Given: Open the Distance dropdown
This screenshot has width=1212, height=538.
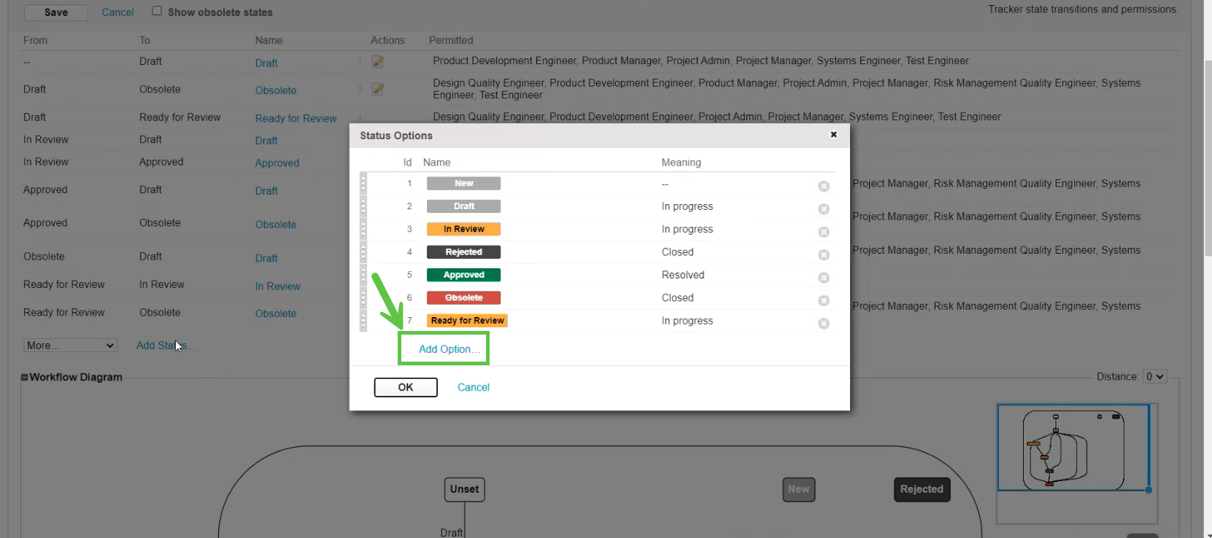Looking at the screenshot, I should coord(1154,377).
